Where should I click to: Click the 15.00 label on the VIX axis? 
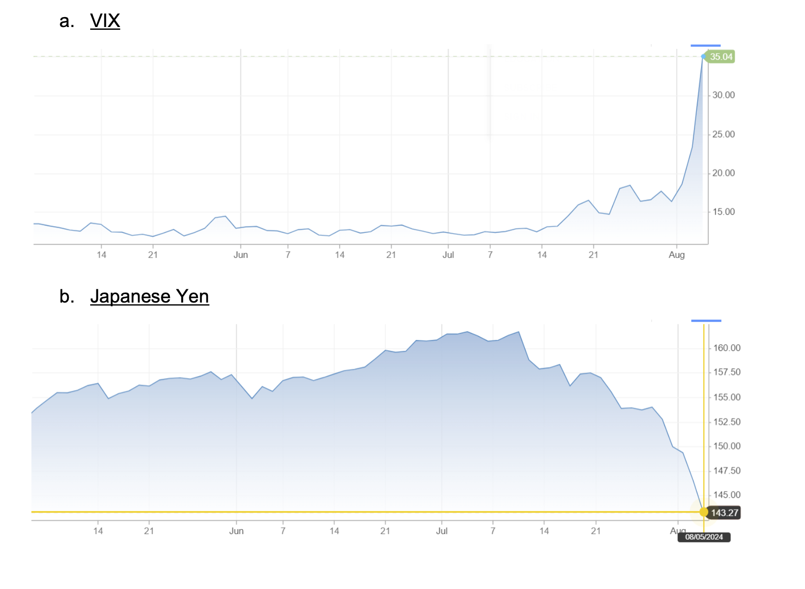[x=723, y=212]
